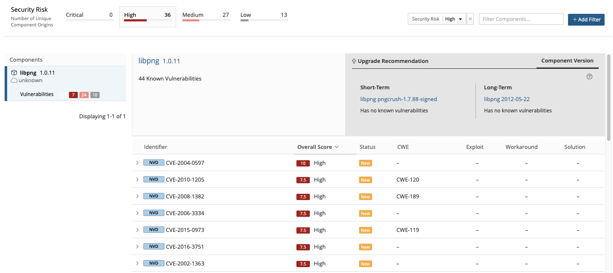This screenshot has width=613, height=273.
Task: Click the red score badge showing 10
Action: pyautogui.click(x=303, y=163)
